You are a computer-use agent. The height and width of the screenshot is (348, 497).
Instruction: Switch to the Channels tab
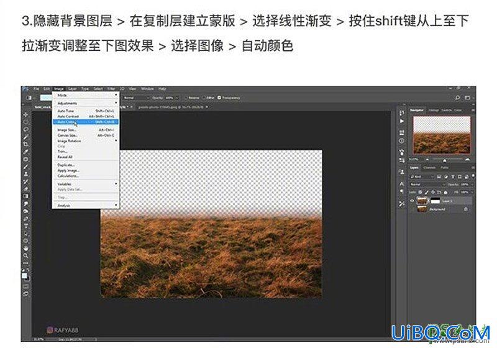tap(429, 168)
